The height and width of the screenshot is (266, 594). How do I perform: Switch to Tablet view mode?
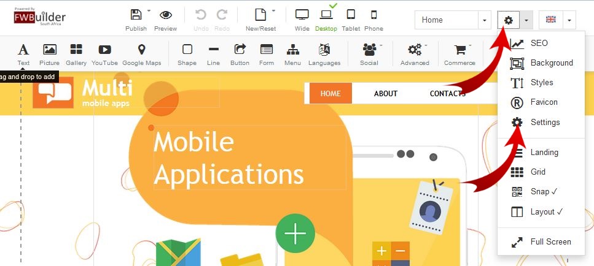pyautogui.click(x=351, y=15)
